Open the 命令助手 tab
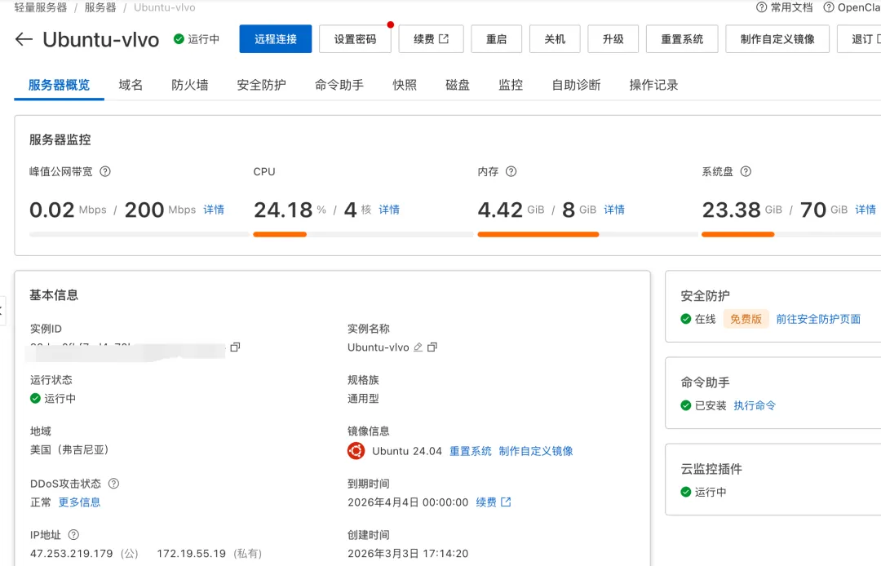881x566 pixels. click(339, 85)
